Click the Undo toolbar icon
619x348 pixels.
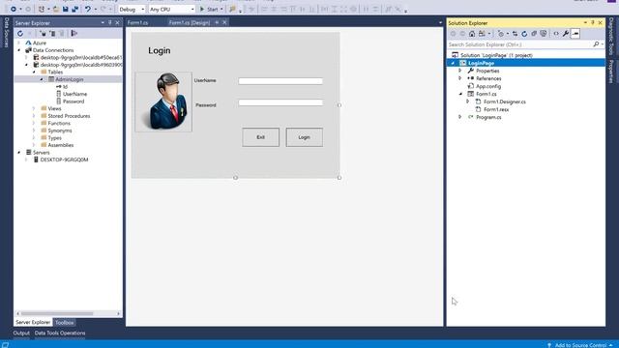coord(88,9)
